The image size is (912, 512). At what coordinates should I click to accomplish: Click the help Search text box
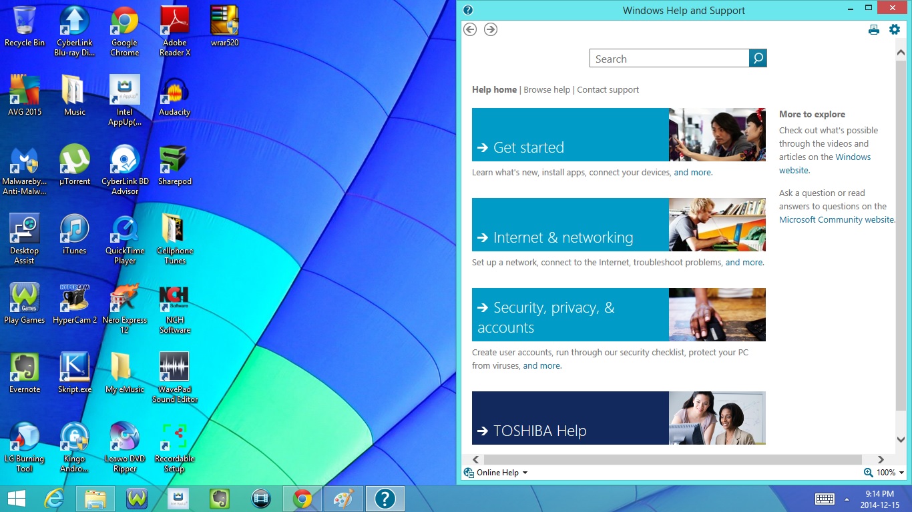click(x=669, y=59)
